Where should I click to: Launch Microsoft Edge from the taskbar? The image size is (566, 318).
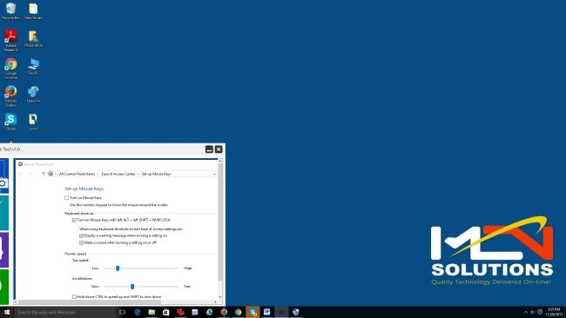coord(138,312)
